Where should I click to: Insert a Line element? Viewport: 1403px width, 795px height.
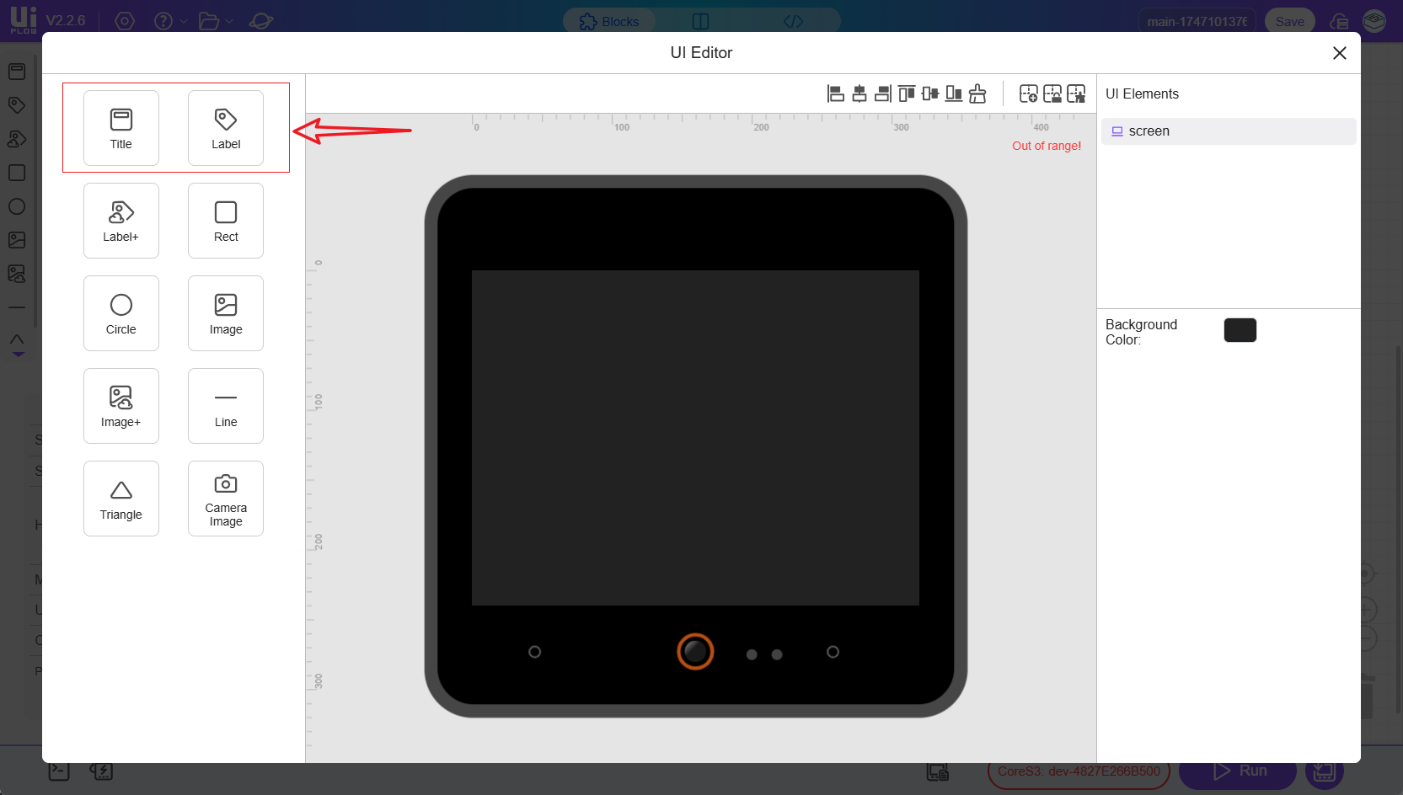tap(226, 406)
